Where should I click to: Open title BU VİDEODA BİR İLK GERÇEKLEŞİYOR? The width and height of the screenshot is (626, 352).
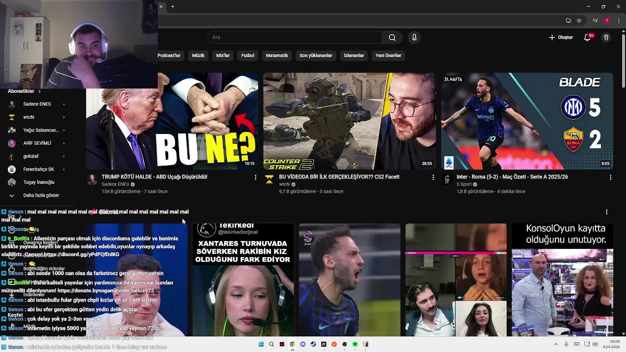pos(339,177)
